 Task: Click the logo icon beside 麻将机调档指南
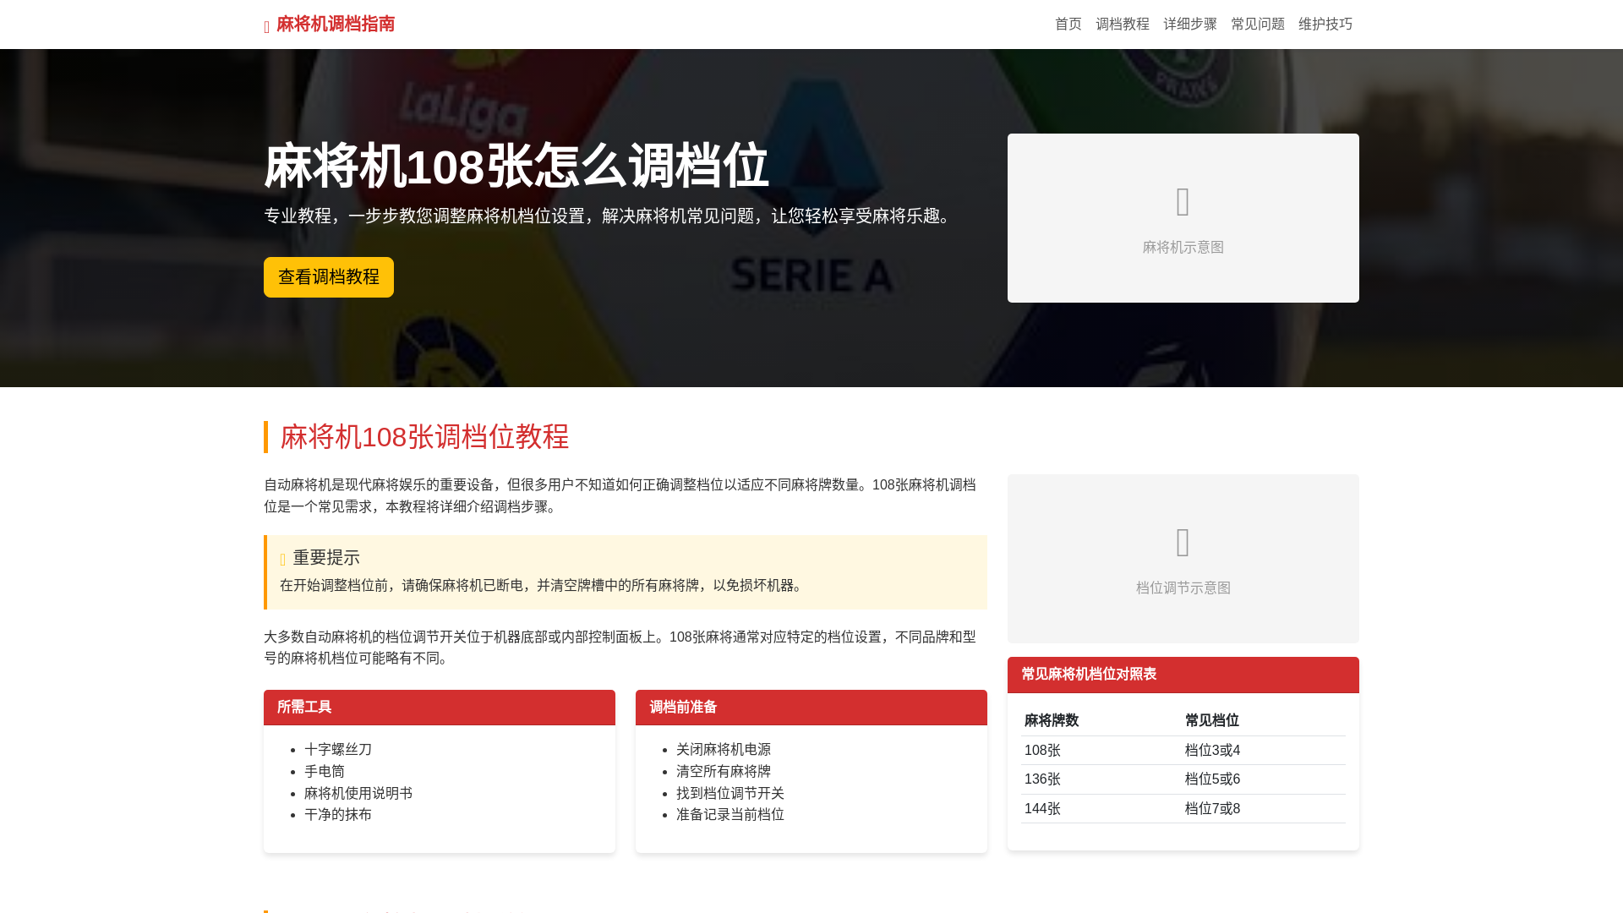[x=267, y=27]
